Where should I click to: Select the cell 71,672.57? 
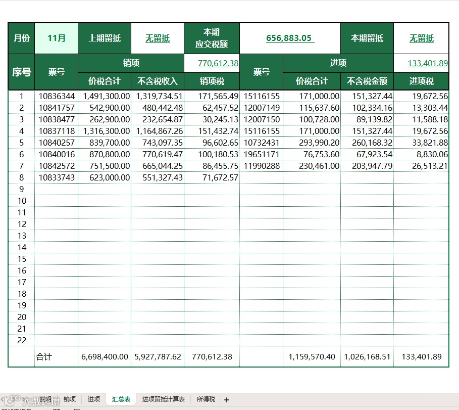tap(212, 177)
